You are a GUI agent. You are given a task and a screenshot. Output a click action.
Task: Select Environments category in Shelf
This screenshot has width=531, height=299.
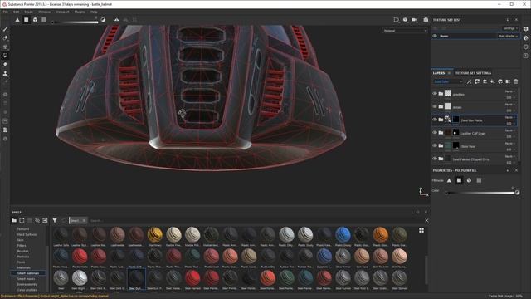point(27,284)
